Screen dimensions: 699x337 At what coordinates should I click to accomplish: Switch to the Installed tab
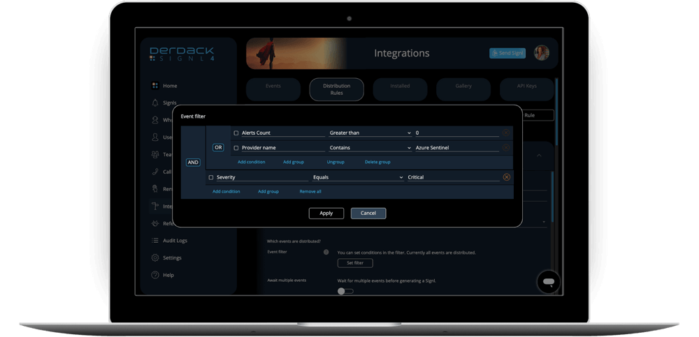tap(400, 89)
